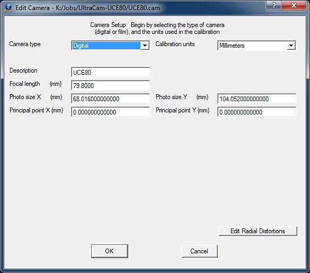Viewport: 310px width, 273px height.
Task: Click the Description field containing UCE80
Action: (110, 72)
